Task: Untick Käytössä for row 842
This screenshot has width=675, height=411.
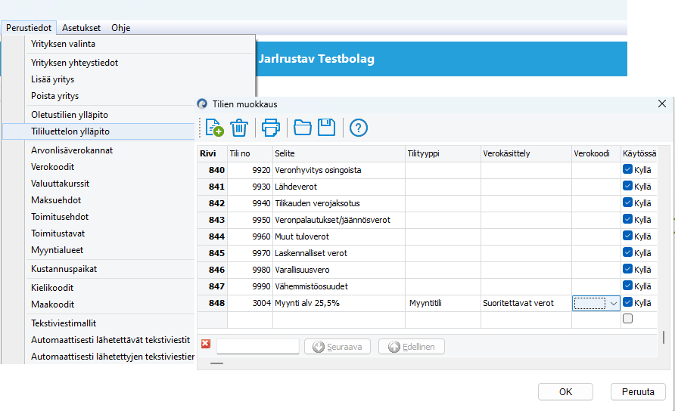Action: coord(627,202)
